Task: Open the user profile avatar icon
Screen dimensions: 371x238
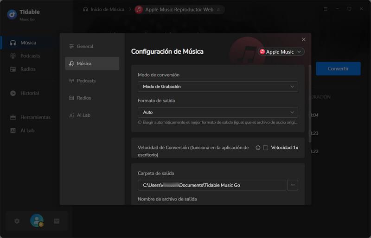Action: (x=37, y=221)
